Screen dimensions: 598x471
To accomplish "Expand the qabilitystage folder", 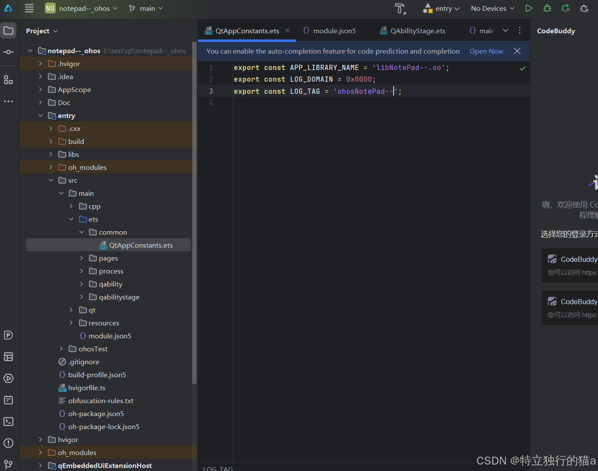I will click(x=82, y=297).
